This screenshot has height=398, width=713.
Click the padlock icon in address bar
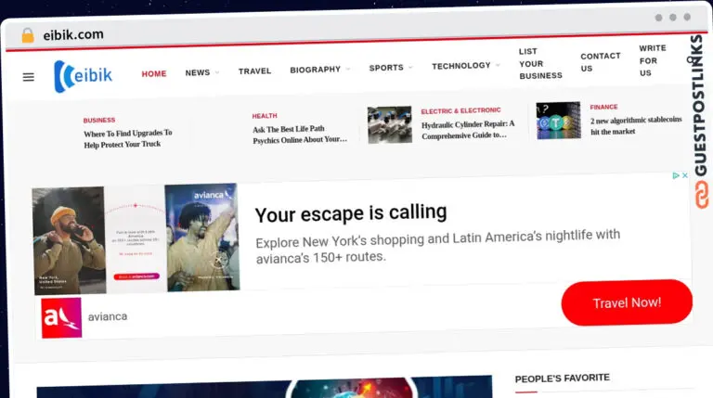click(x=28, y=35)
